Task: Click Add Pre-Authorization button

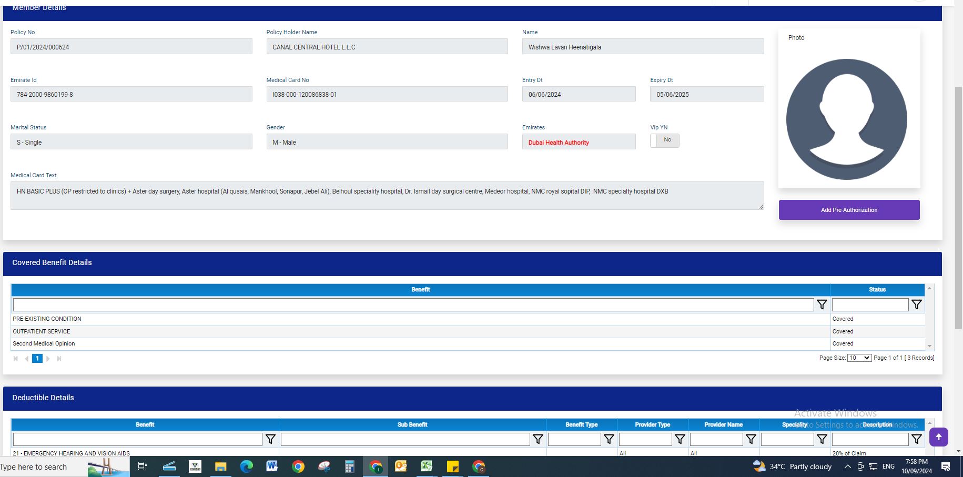Action: click(x=849, y=210)
